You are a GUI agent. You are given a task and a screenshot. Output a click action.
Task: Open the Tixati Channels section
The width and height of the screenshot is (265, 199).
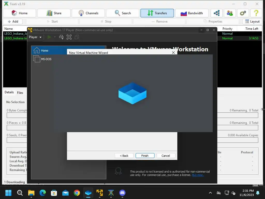click(x=88, y=13)
